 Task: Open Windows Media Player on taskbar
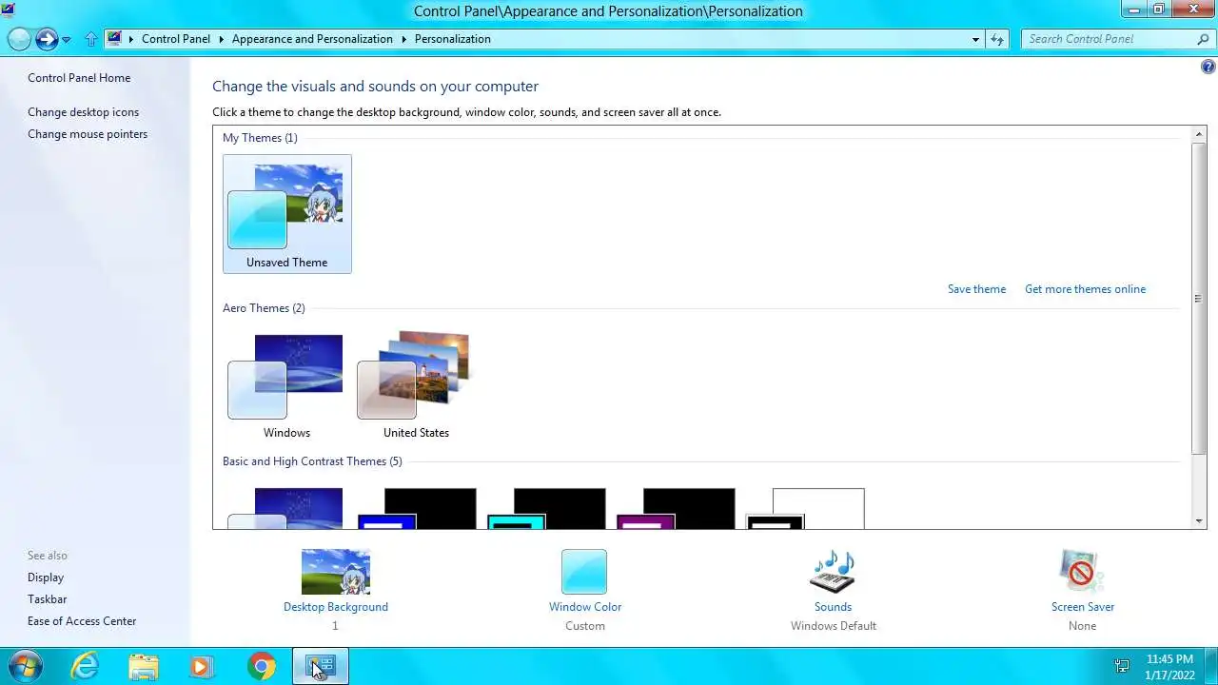202,666
